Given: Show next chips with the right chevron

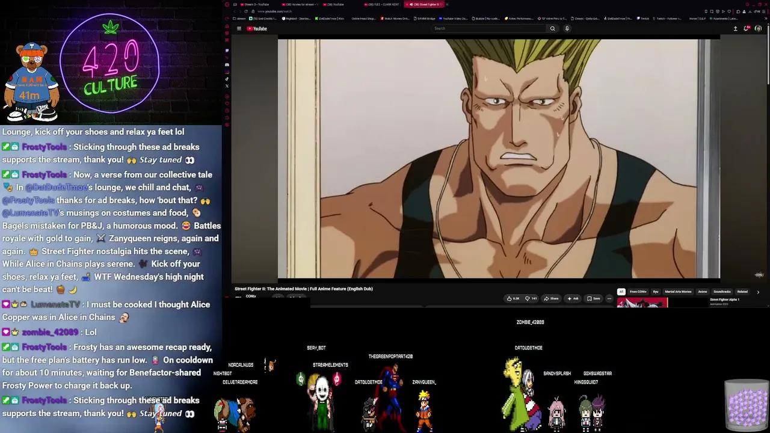Looking at the screenshot, I should [757, 292].
